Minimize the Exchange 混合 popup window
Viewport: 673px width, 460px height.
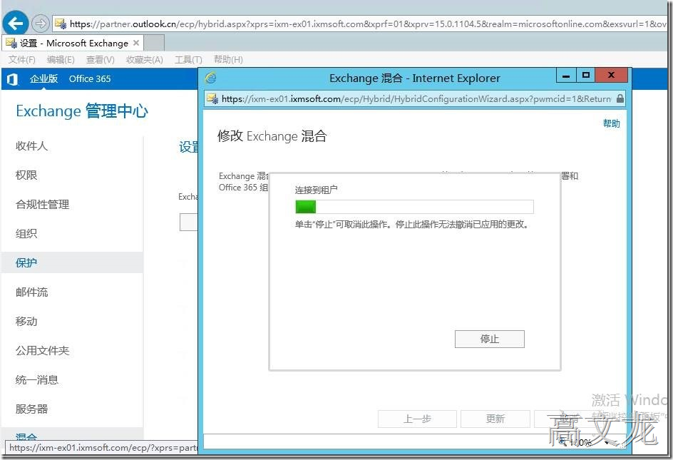566,76
